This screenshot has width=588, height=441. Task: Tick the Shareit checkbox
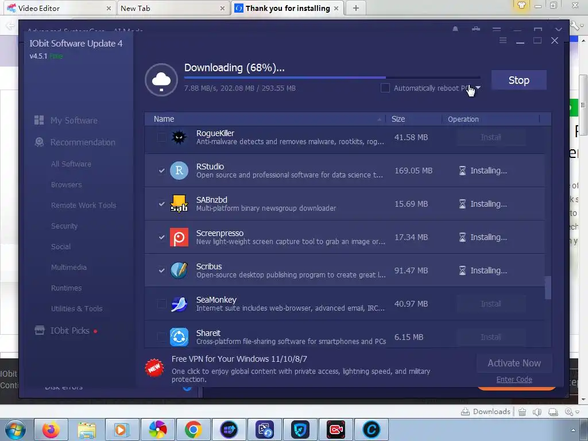tap(161, 337)
